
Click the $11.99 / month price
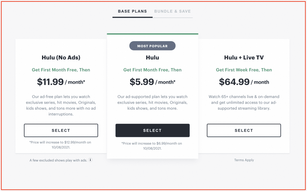61,82
